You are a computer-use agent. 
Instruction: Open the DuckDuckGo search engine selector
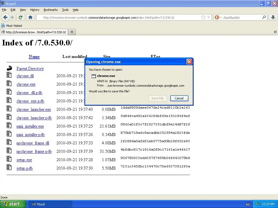tap(218, 17)
